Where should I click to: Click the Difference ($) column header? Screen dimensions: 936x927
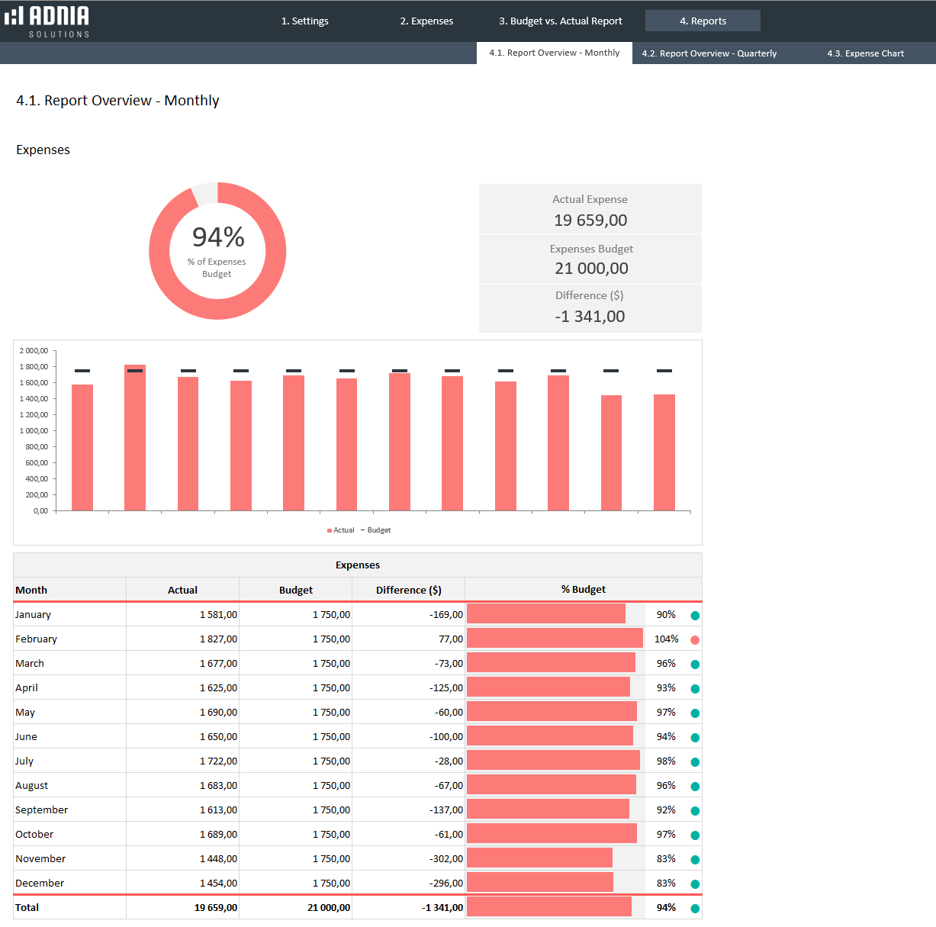coord(408,590)
